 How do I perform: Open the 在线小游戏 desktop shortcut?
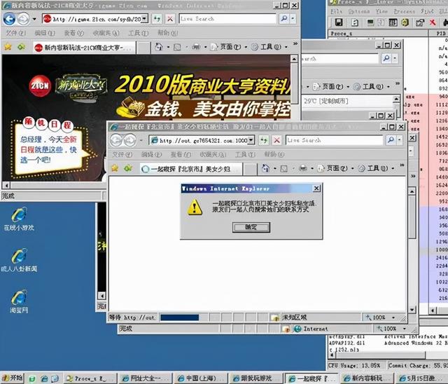pos(19,214)
